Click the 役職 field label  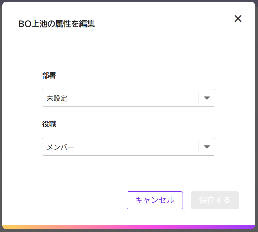coord(49,124)
